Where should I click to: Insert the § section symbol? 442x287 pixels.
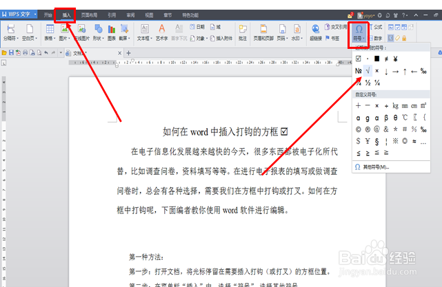point(377,142)
